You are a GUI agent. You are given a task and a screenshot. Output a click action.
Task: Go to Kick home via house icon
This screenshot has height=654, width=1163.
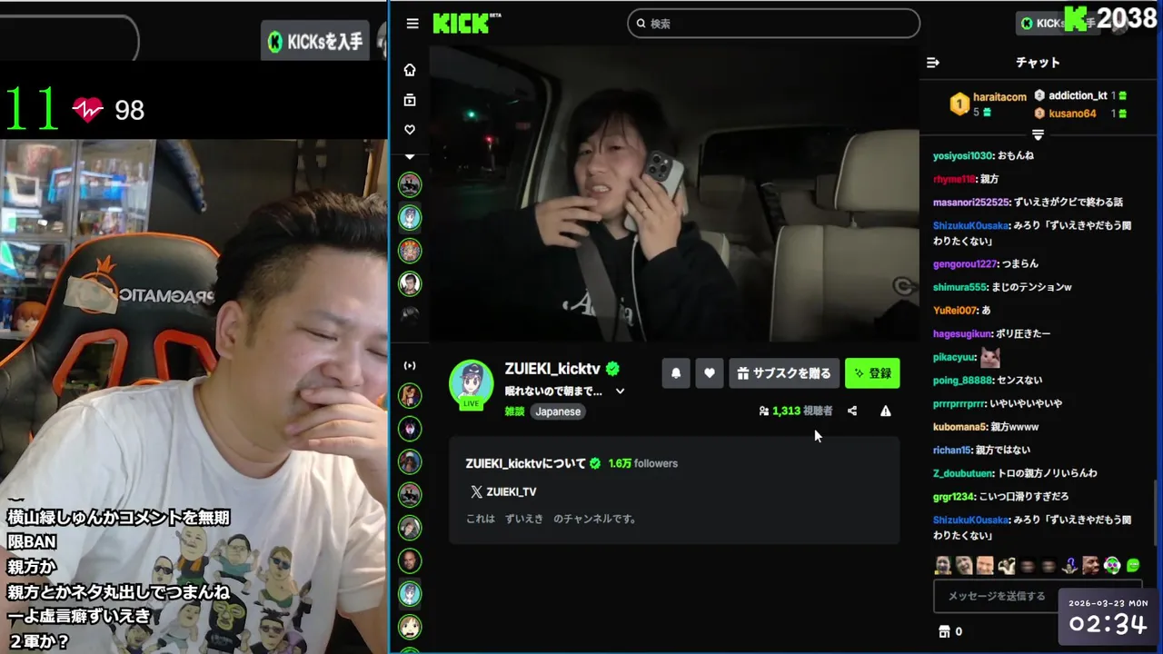(410, 70)
